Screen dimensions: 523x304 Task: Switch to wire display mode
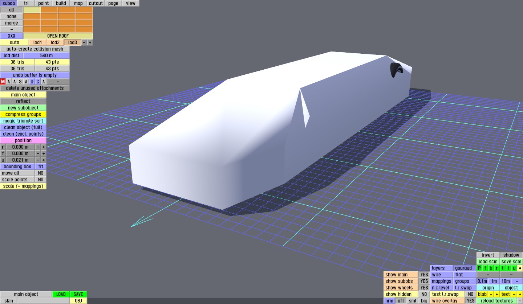442,275
